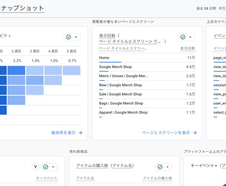Click the user_en… event row
The height and width of the screenshot is (186, 226).
220,103
